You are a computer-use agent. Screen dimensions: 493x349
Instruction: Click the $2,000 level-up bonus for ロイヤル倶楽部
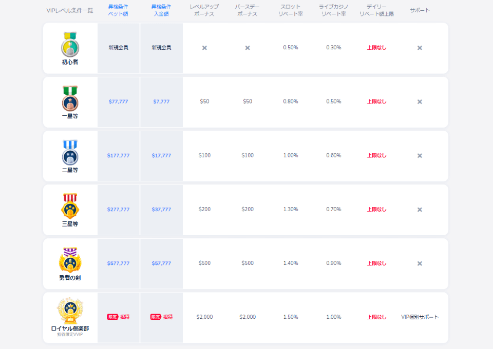click(x=204, y=317)
